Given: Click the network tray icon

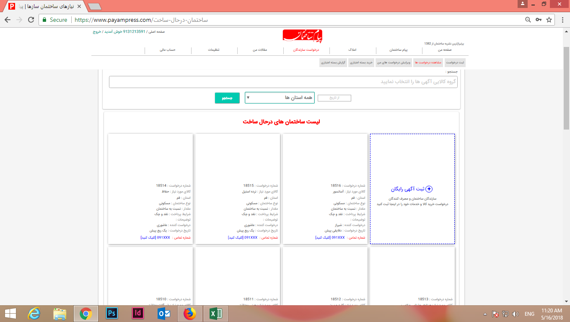Looking at the screenshot, I should coord(505,314).
